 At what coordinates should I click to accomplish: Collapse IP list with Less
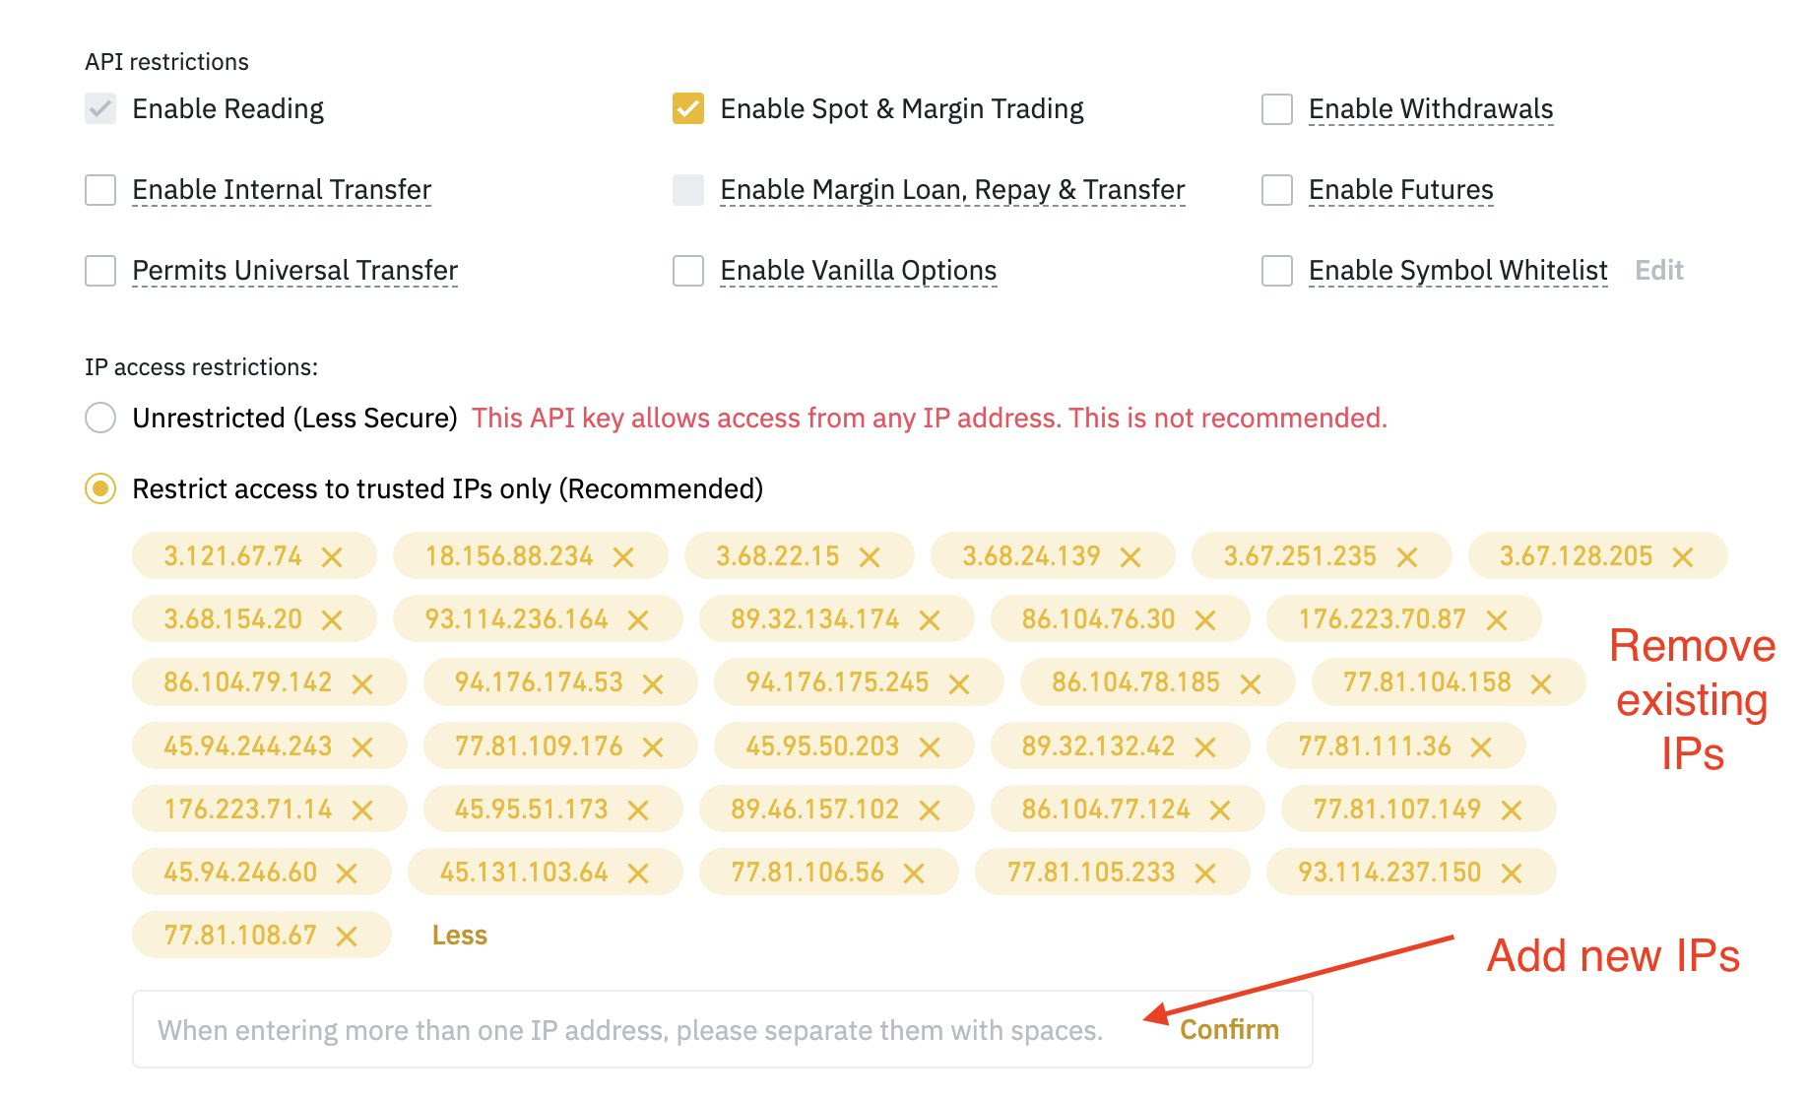tap(460, 935)
